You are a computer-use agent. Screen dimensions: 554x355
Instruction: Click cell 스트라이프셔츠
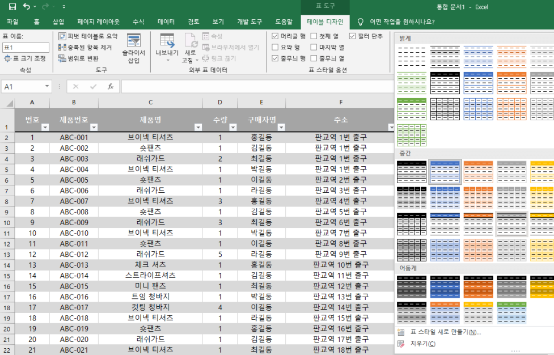pos(150,275)
